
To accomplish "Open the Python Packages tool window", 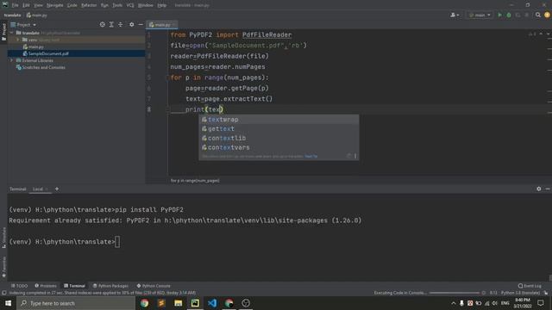I will [110, 286].
